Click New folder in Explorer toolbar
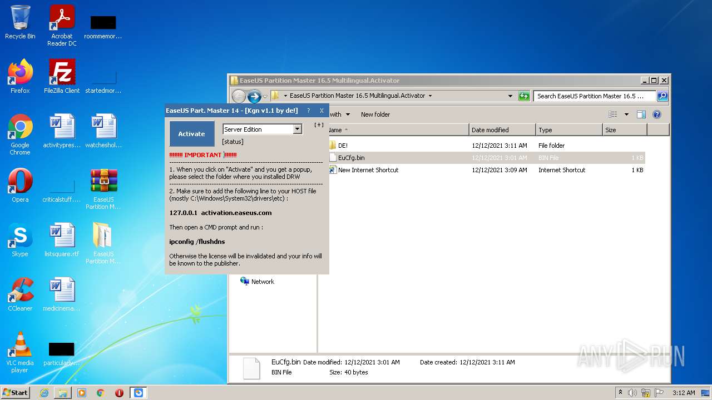The width and height of the screenshot is (712, 400). tap(375, 114)
